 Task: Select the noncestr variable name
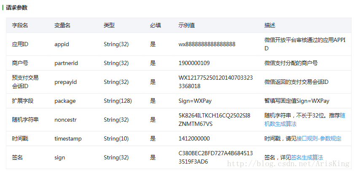click(x=65, y=120)
